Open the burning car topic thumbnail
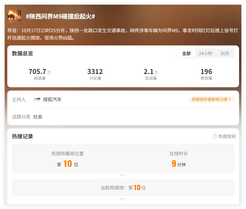This screenshot has height=209, width=246. [x=14, y=16]
